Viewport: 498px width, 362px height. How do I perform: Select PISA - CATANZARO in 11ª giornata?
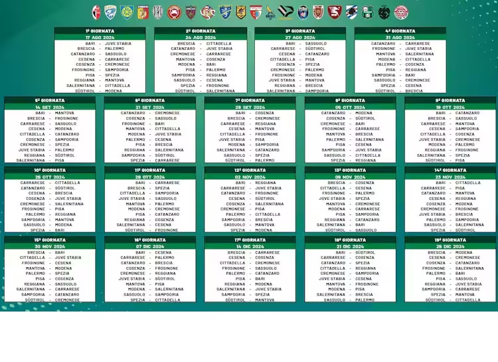pos(157,215)
